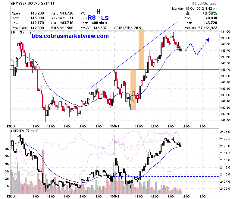Screen dimensions: 235x199
Task: Click the Ask Size value 31
Action: [x=71, y=18]
